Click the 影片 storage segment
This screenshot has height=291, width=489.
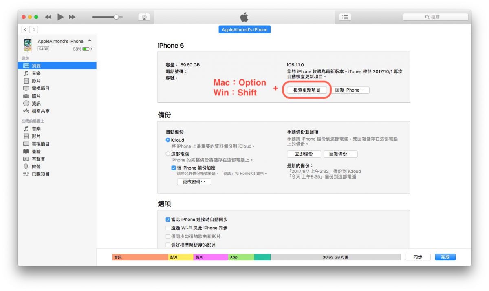pyautogui.click(x=181, y=257)
